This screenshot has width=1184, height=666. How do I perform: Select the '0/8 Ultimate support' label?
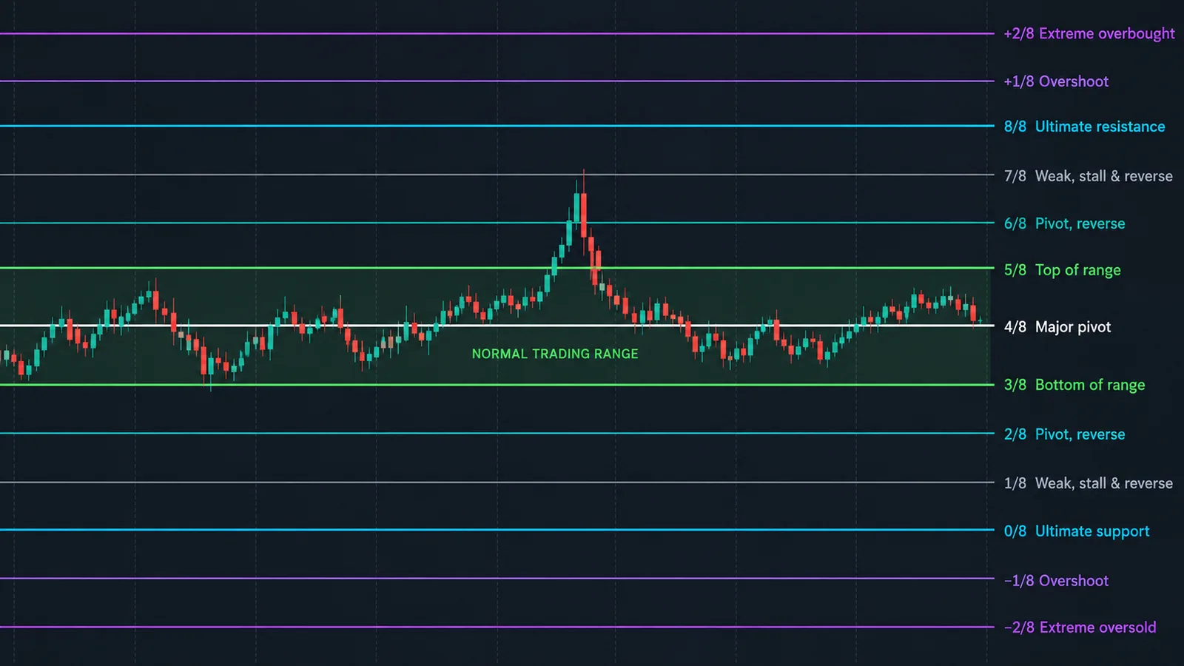pos(1076,531)
